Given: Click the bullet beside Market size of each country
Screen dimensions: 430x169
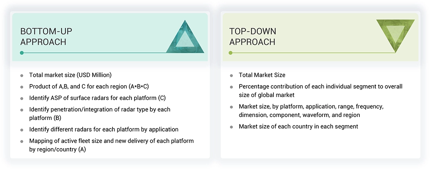Looking at the screenshot, I should tap(232, 127).
